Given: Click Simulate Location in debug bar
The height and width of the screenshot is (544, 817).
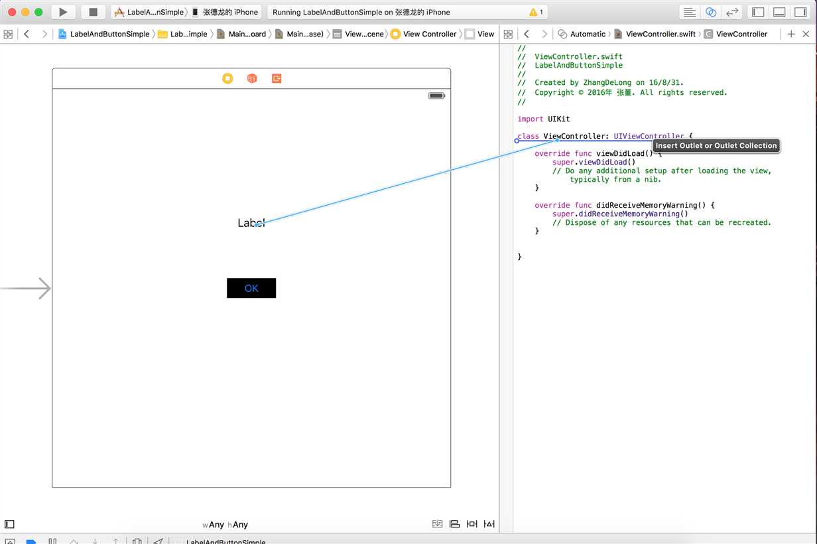Looking at the screenshot, I should click(158, 541).
